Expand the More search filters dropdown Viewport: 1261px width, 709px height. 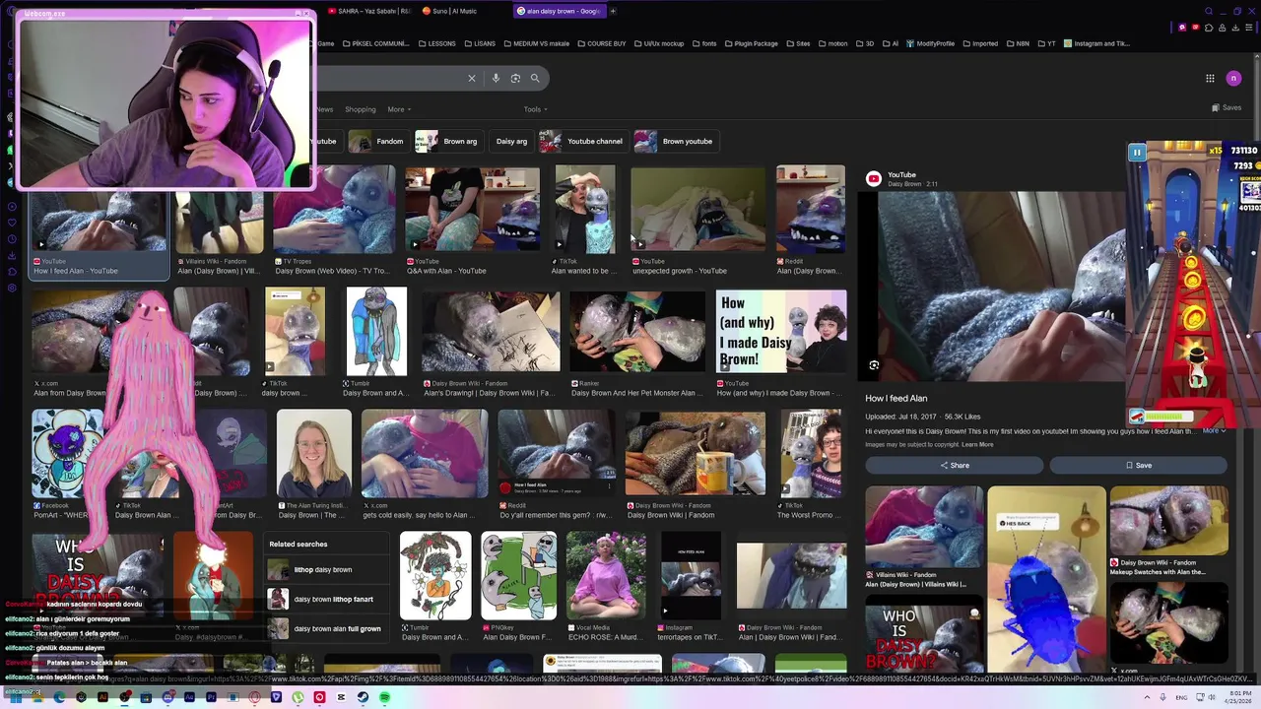399,109
